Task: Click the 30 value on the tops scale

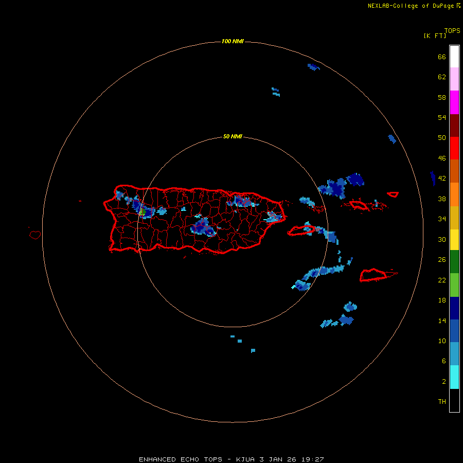Action: tap(442, 239)
